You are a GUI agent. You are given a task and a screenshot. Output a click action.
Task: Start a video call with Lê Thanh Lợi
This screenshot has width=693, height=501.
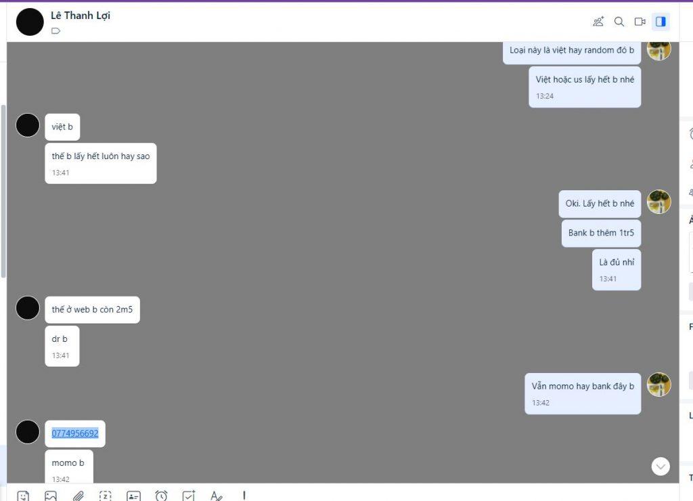[x=640, y=22]
